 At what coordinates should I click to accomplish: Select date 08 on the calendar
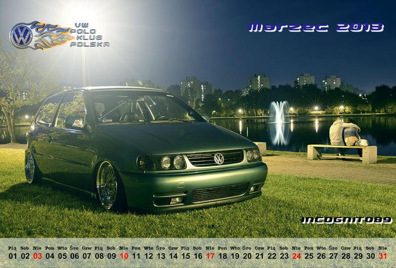[x=99, y=256]
